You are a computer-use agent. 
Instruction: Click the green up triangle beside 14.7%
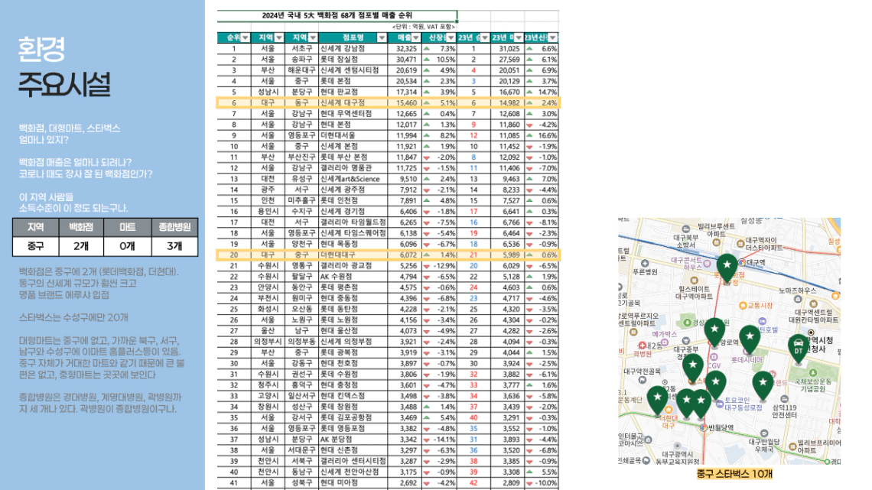[x=529, y=92]
